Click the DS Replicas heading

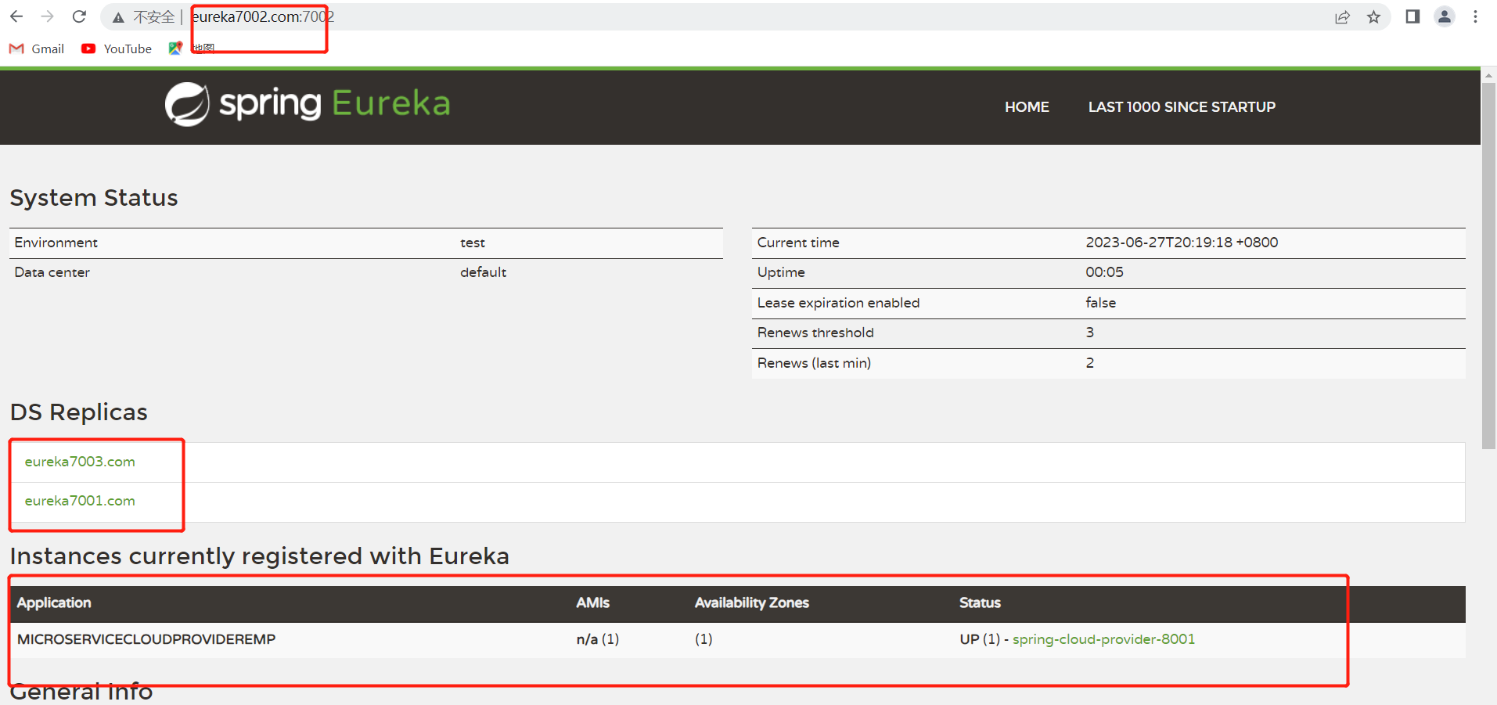78,412
